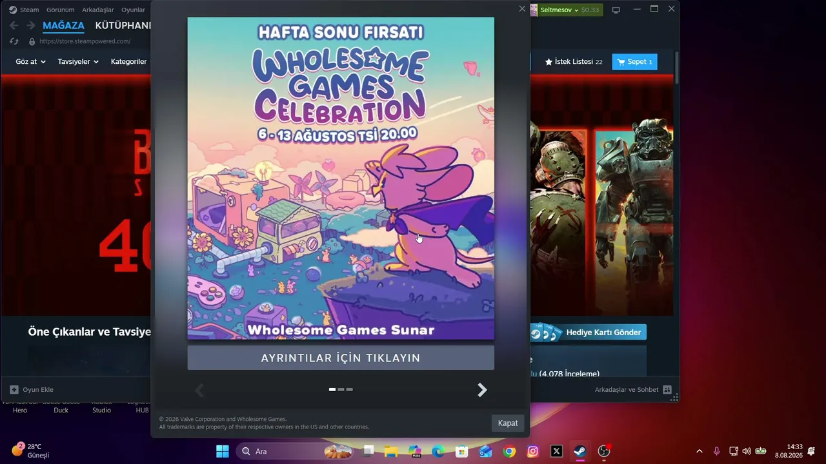Screen dimensions: 826x464
Task: Open the Oyunlar menu
Action: click(x=134, y=10)
